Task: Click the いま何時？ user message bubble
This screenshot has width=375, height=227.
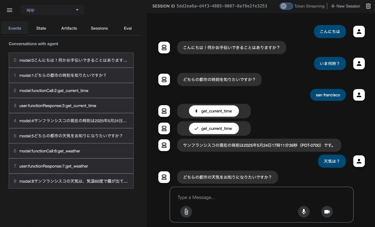Action: 330,64
